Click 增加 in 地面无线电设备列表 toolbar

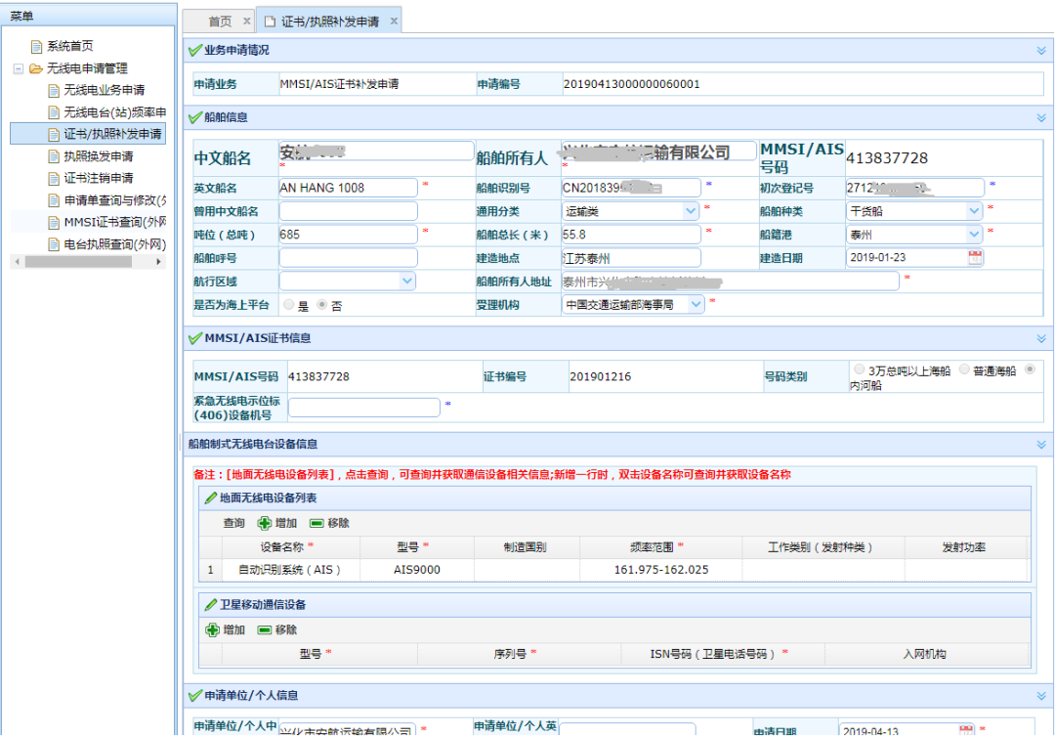tap(277, 523)
